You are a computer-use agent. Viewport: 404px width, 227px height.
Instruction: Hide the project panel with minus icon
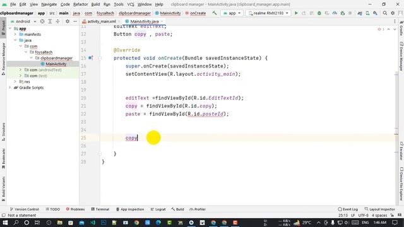pyautogui.click(x=75, y=21)
